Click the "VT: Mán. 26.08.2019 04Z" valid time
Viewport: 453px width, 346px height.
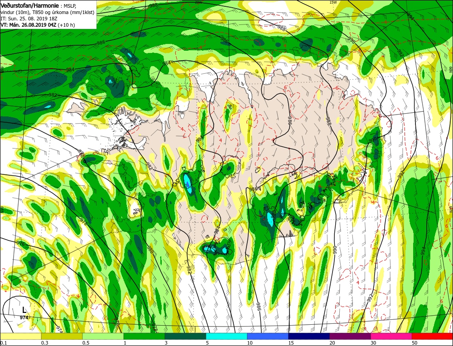[x=29, y=25]
